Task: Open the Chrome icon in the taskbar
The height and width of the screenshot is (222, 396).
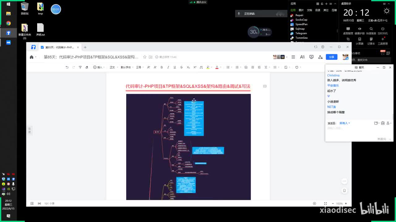Action: (x=8, y=23)
